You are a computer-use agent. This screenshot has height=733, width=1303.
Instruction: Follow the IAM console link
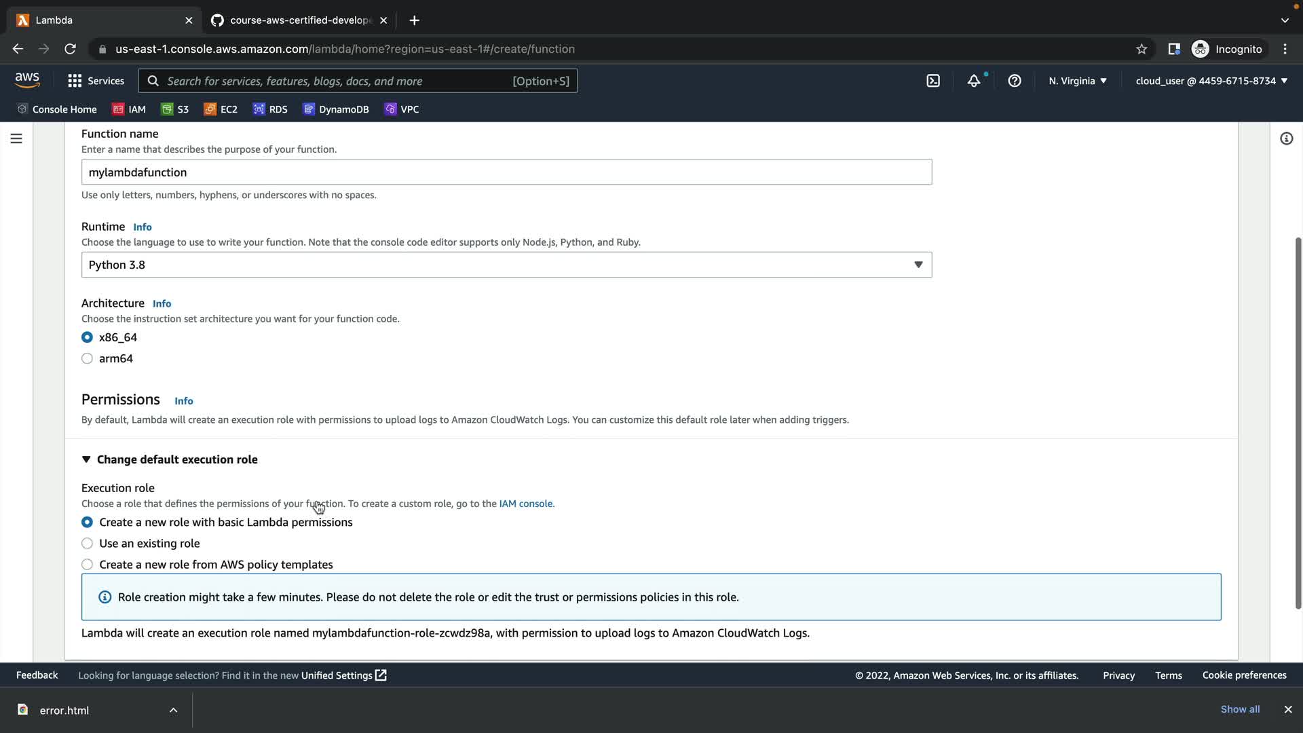pos(525,504)
